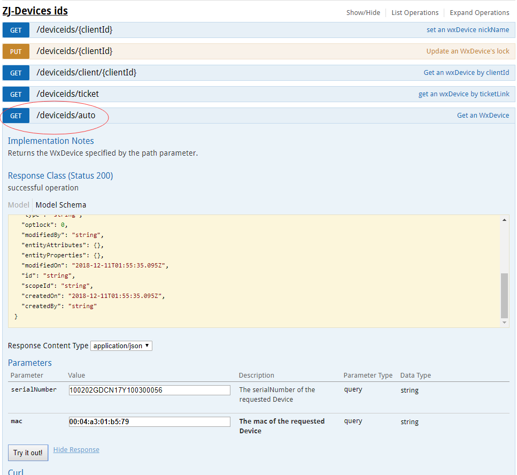Click the mac parameter name
Viewport: 517px width, 475px height.
17,421
